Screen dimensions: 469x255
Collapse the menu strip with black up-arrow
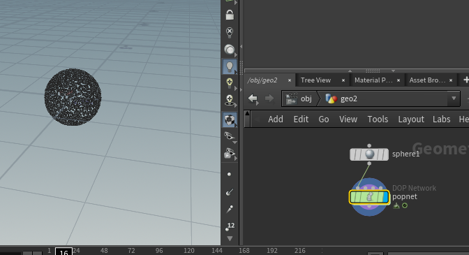coord(247,114)
